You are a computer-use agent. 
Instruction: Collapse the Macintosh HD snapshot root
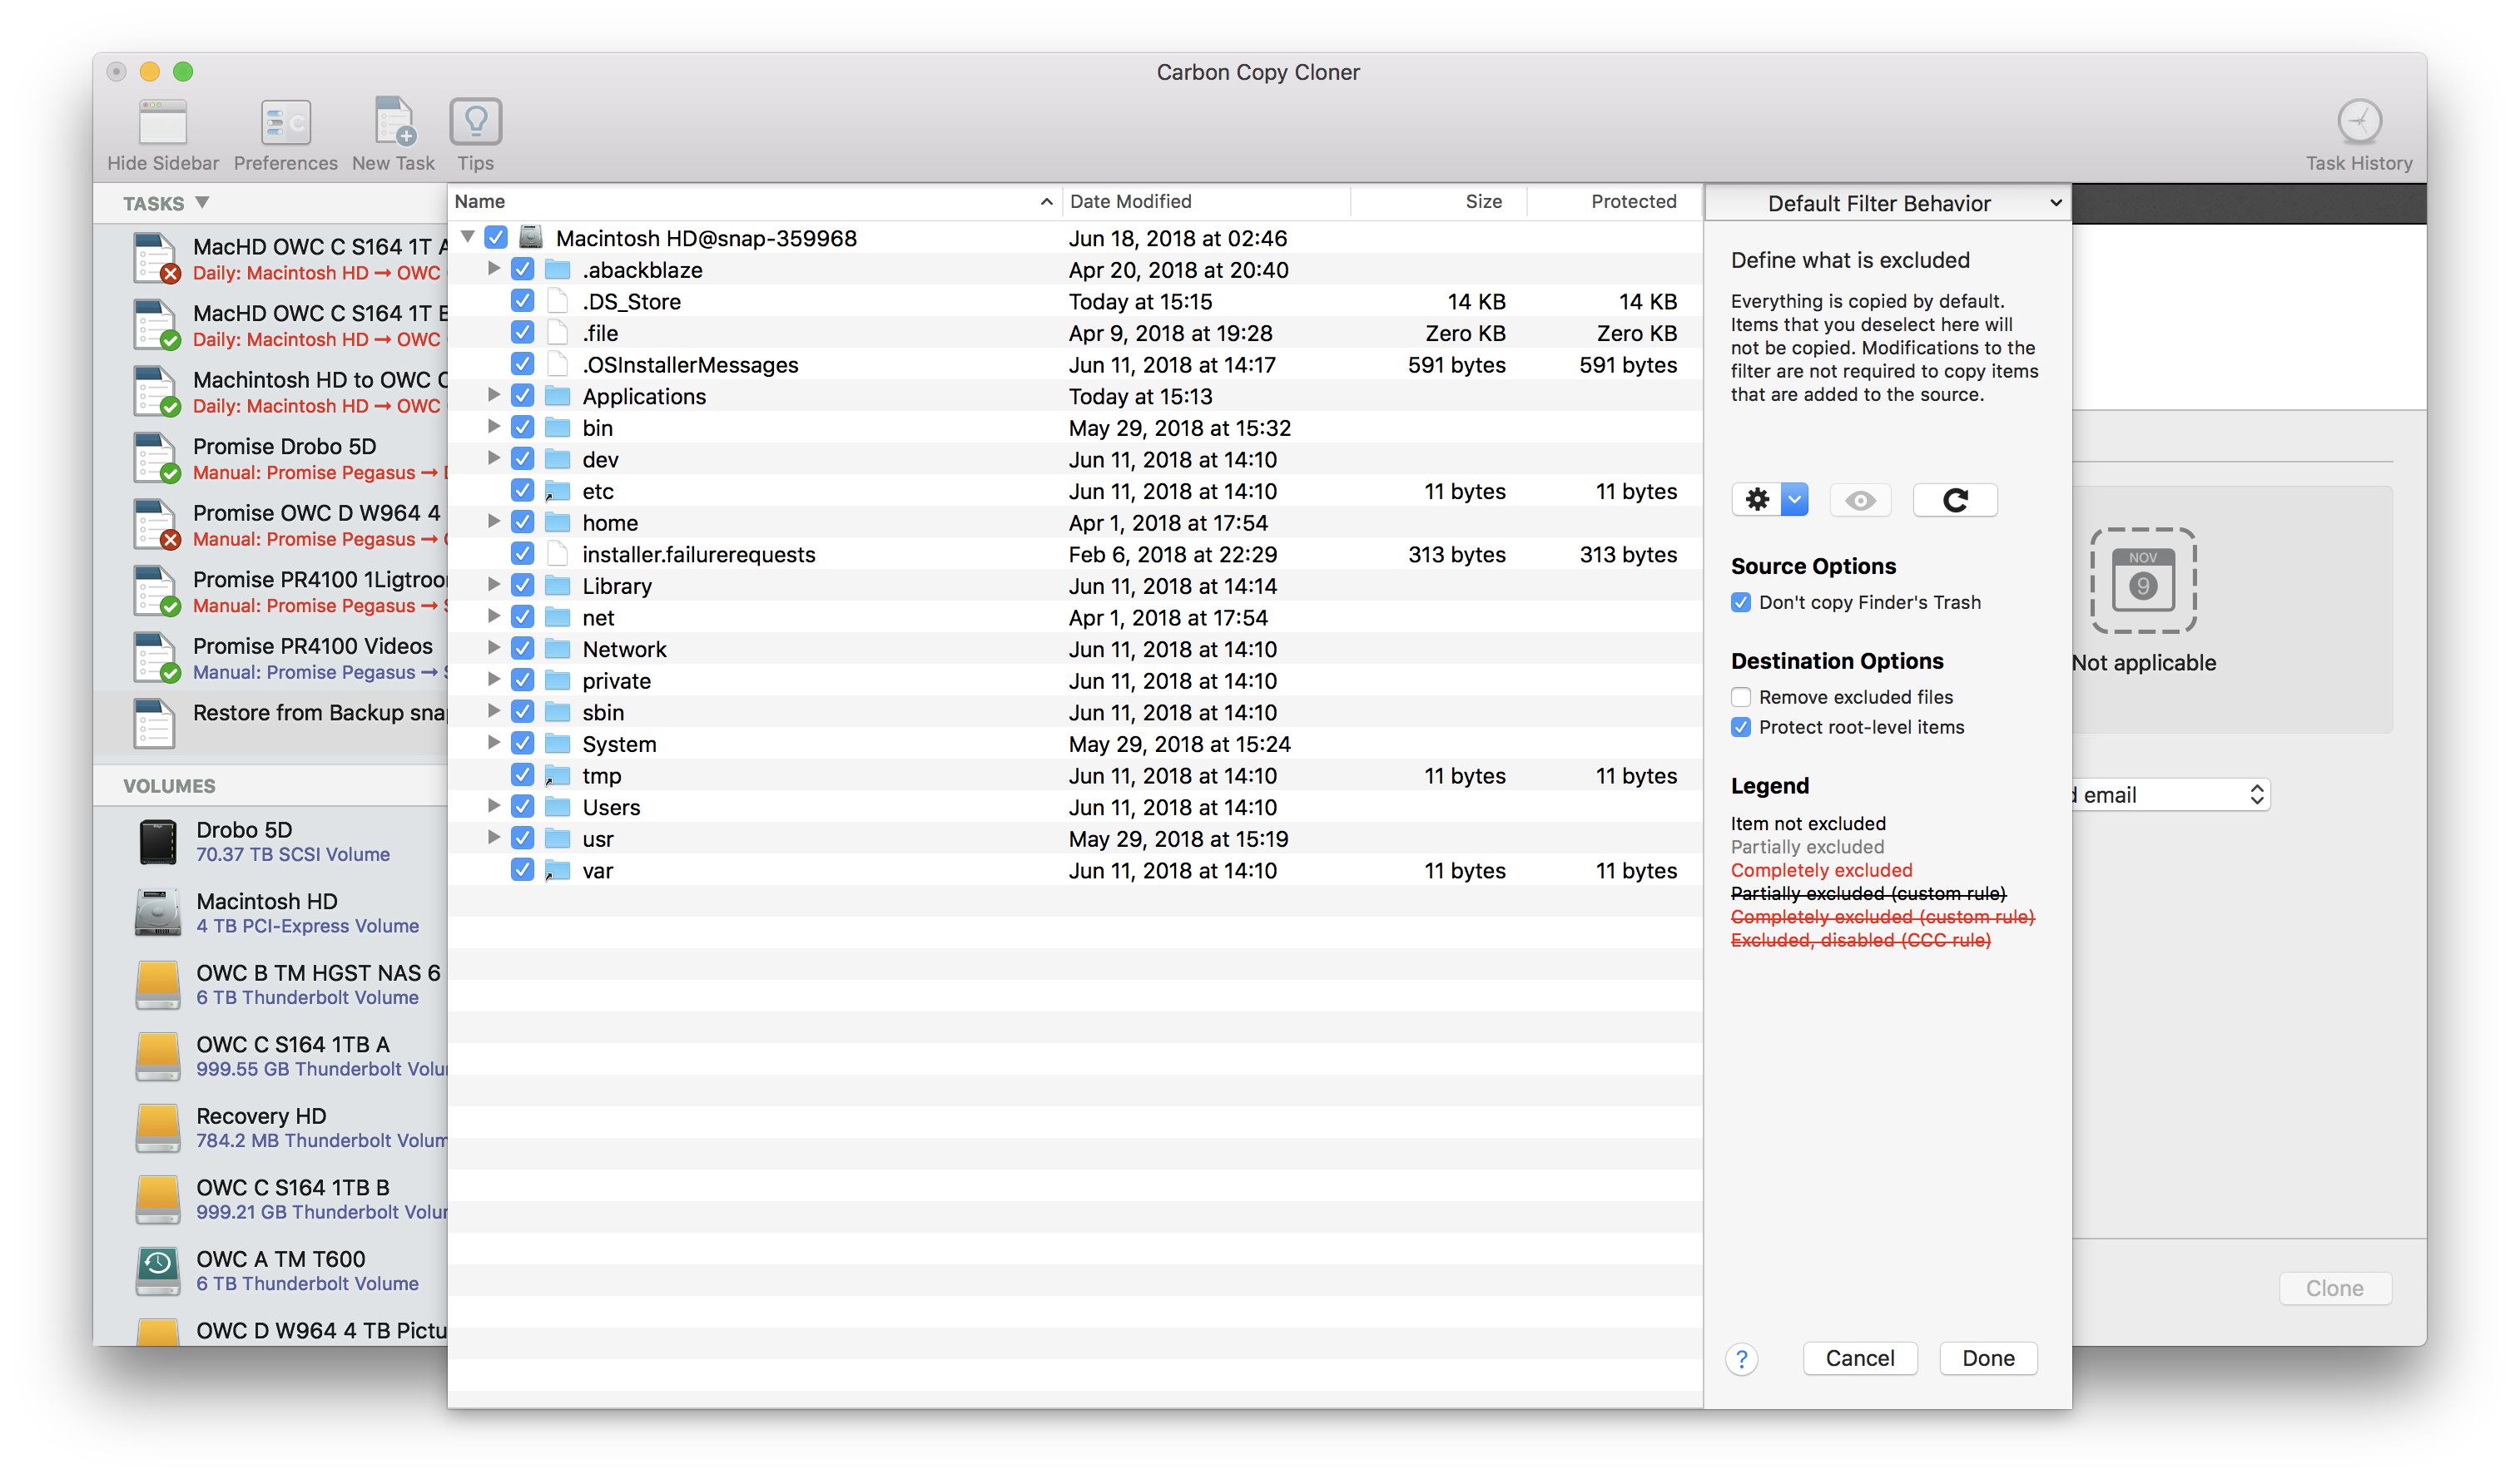467,238
